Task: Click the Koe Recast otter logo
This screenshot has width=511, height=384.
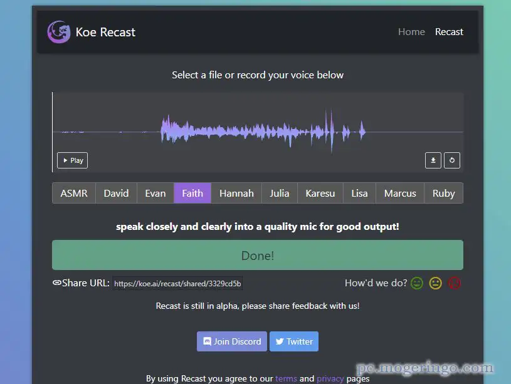Action: click(59, 32)
